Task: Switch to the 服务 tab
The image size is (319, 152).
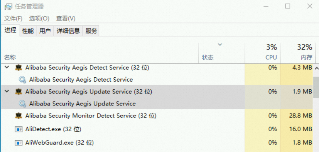Action: 91,31
